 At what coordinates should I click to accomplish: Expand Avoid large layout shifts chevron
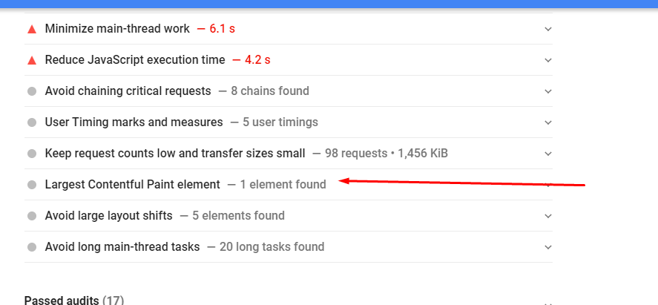(x=548, y=216)
